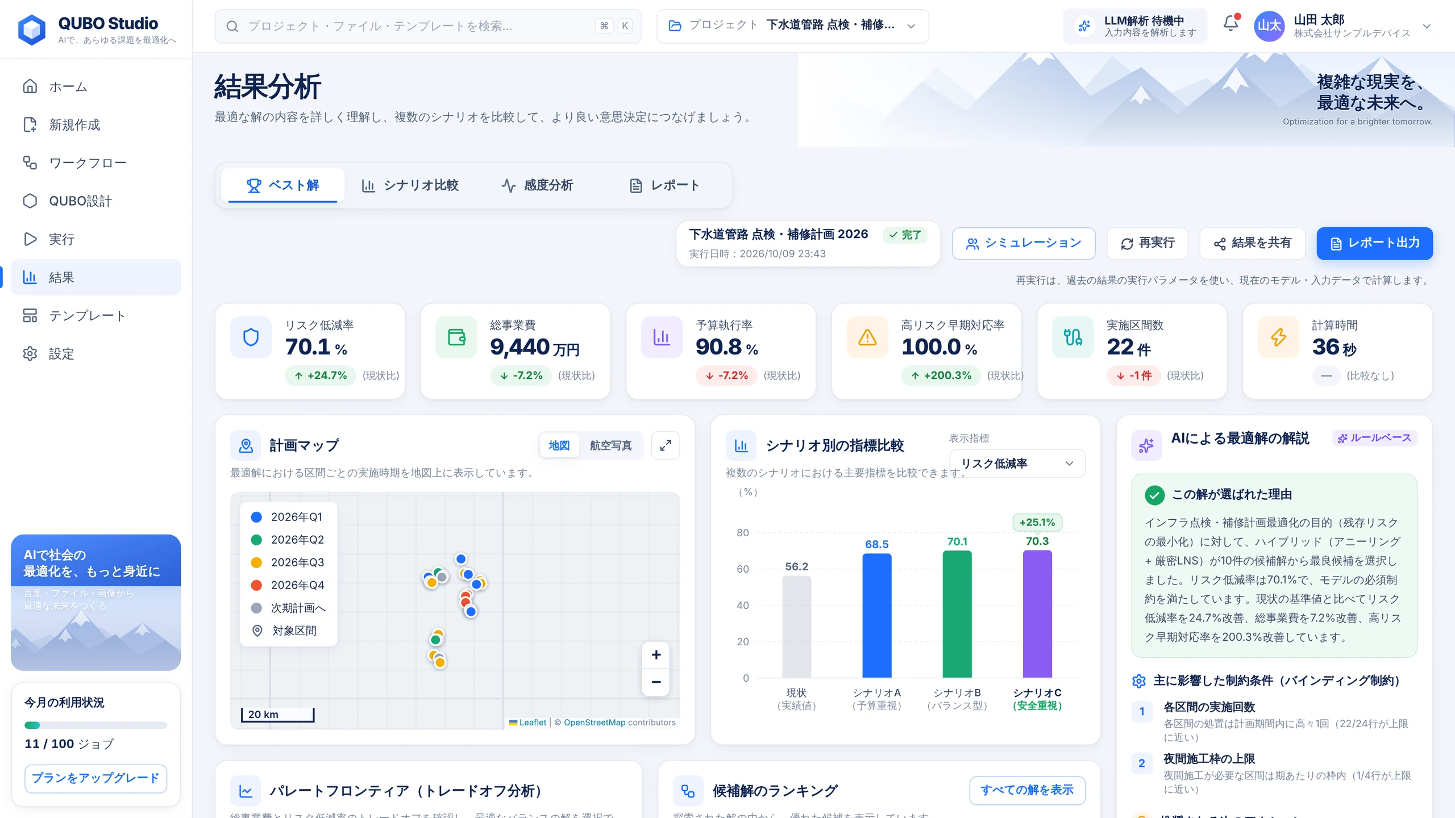Viewport: 1455px width, 818px height.
Task: Click the 山太 user avatar
Action: point(1269,26)
